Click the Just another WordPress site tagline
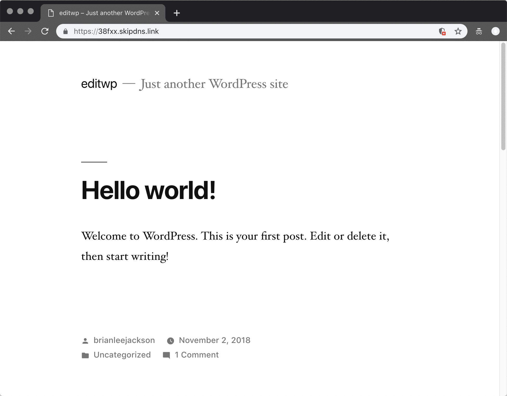Image resolution: width=507 pixels, height=396 pixels. pyautogui.click(x=214, y=84)
